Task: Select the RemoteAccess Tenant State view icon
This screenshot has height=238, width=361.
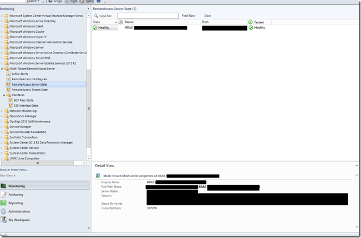Action: pyautogui.click(x=8, y=90)
